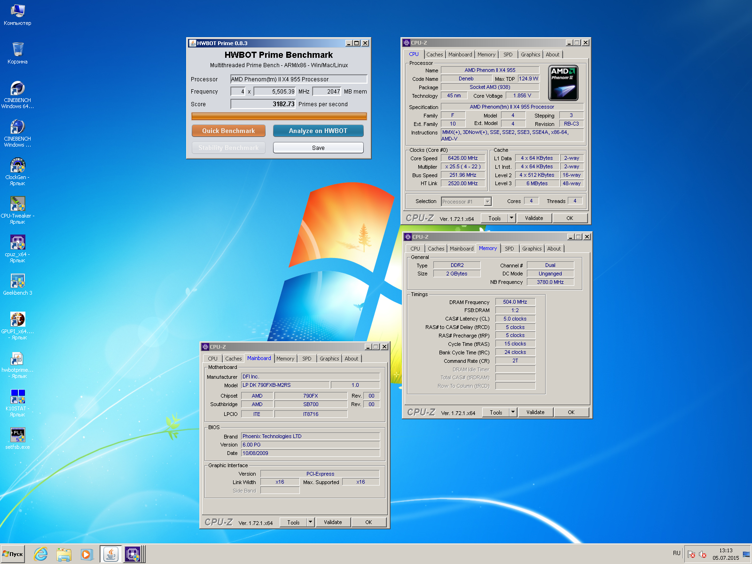Select the CINEBENCH Windows 64 desktop icon
The height and width of the screenshot is (564, 752).
point(17,94)
